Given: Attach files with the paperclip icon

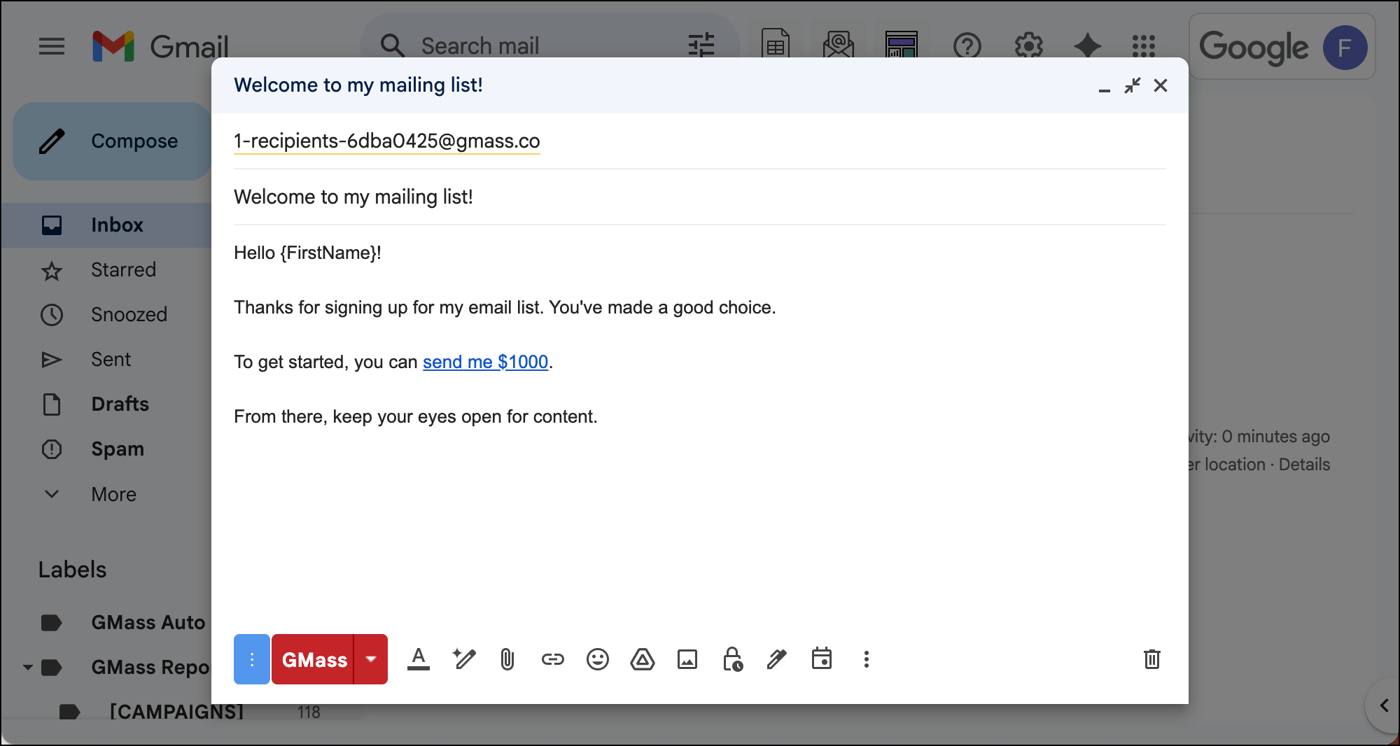Looking at the screenshot, I should [507, 659].
